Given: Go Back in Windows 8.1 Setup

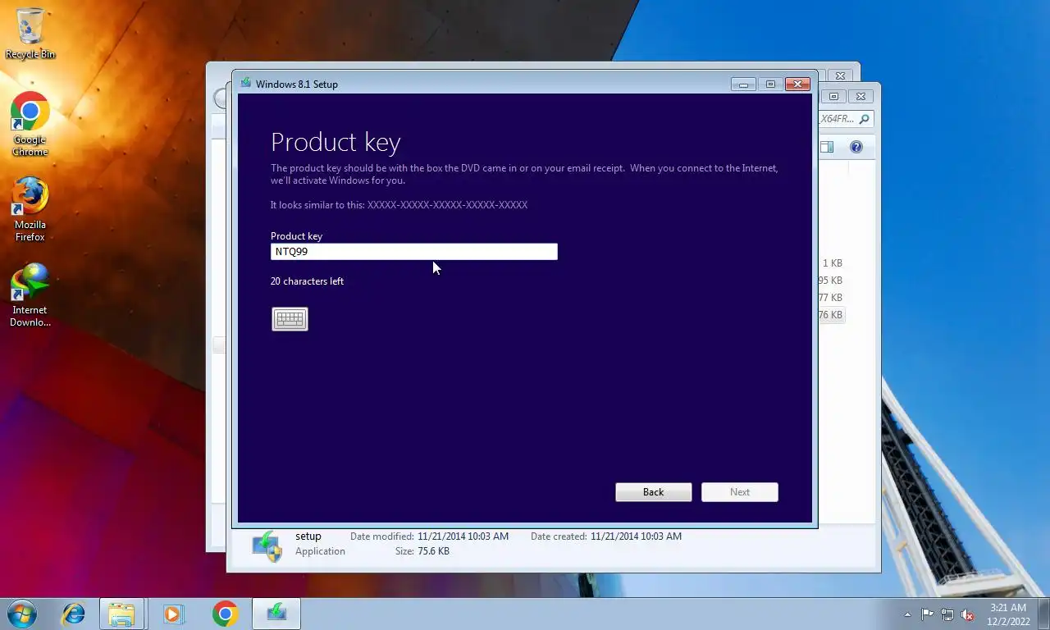Looking at the screenshot, I should click(654, 492).
